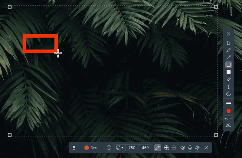The image size is (242, 158).
Task: Activate the text annotation tool
Action: click(x=228, y=86)
